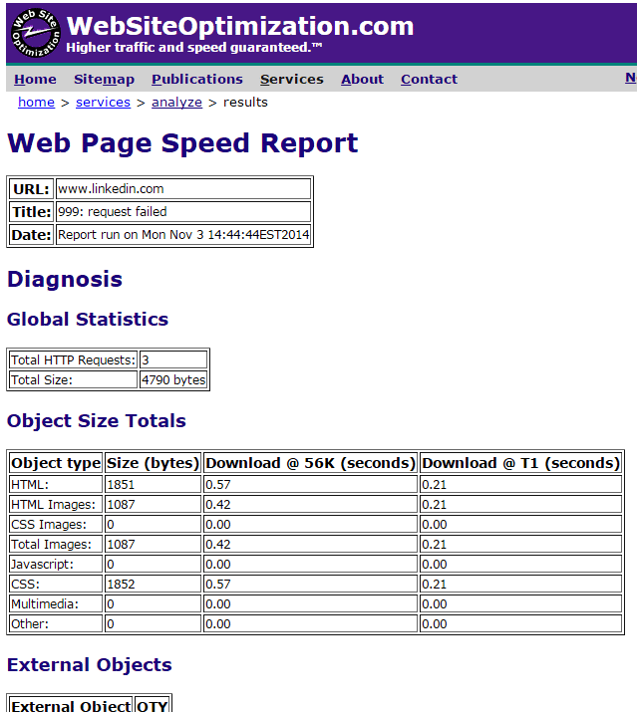The width and height of the screenshot is (637, 712).
Task: Click the WebSiteOptimization circular logo icon
Action: (x=36, y=33)
